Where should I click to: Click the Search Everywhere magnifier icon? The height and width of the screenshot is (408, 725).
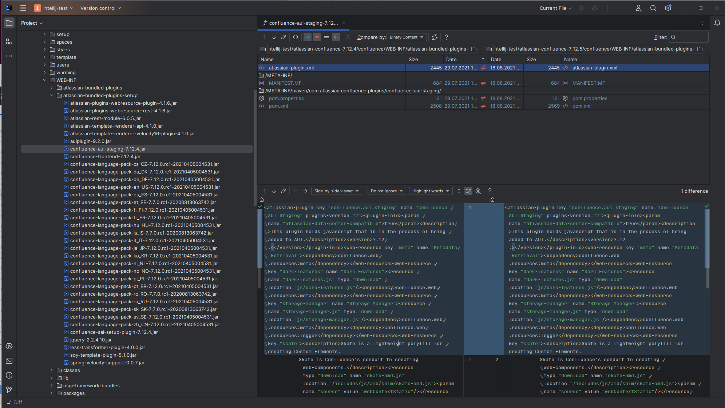point(653,8)
